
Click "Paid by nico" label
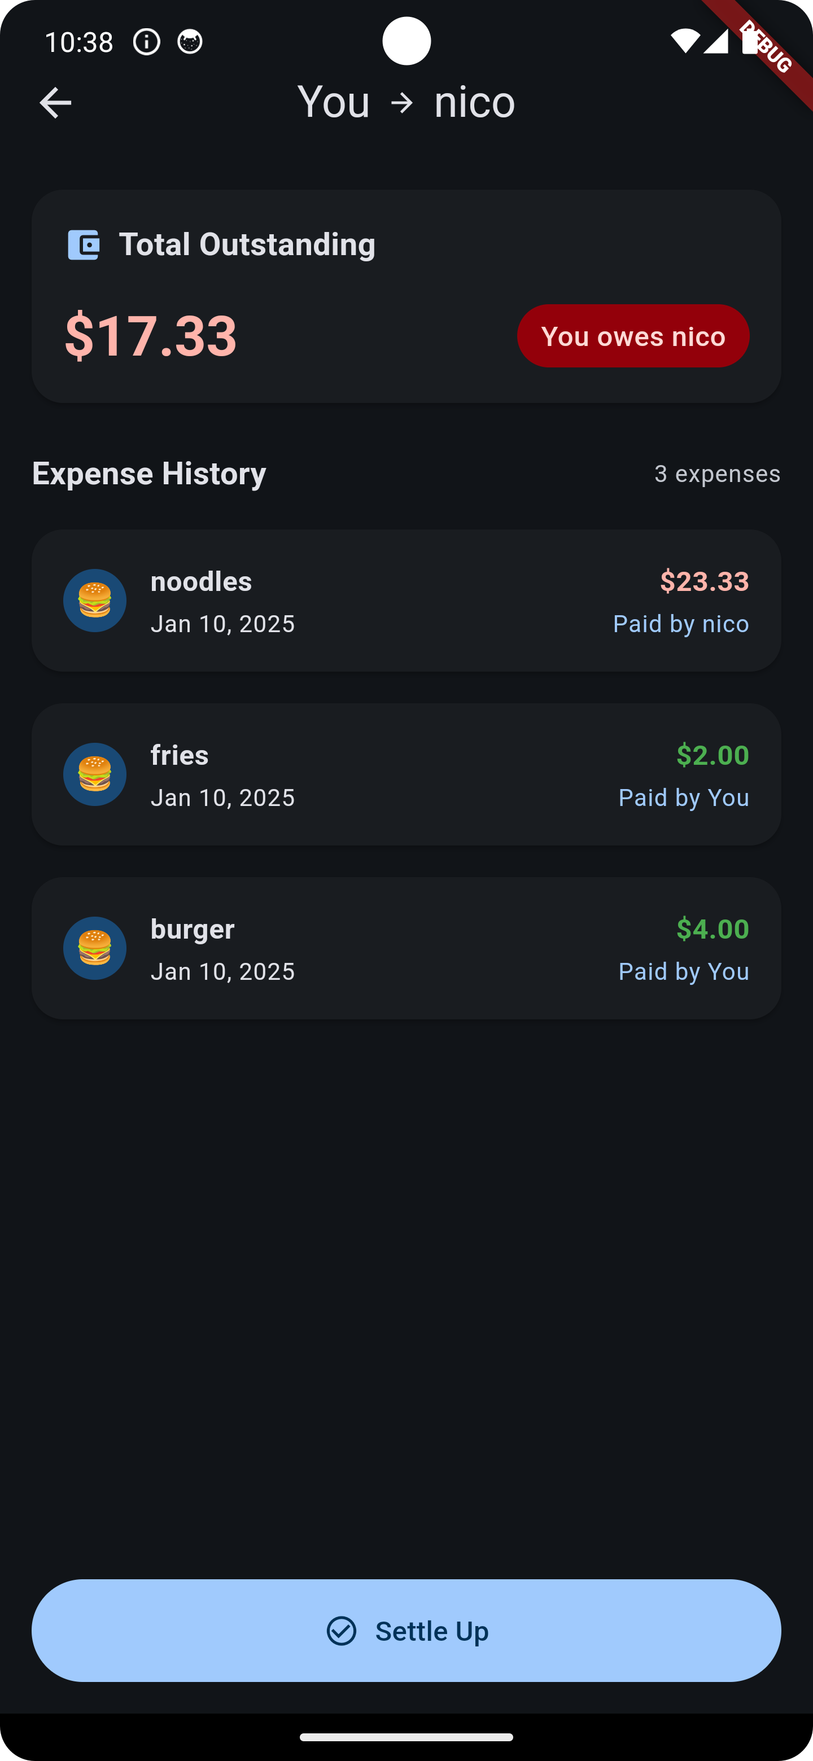click(x=680, y=624)
